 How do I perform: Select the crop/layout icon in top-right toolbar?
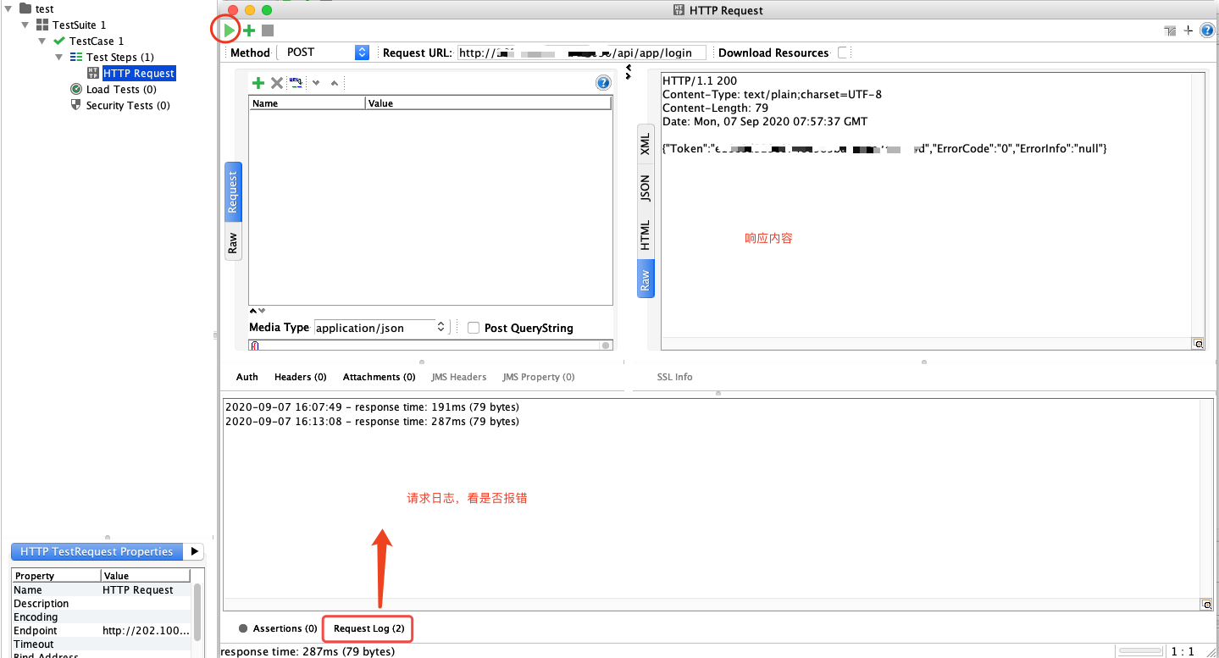coord(1170,30)
